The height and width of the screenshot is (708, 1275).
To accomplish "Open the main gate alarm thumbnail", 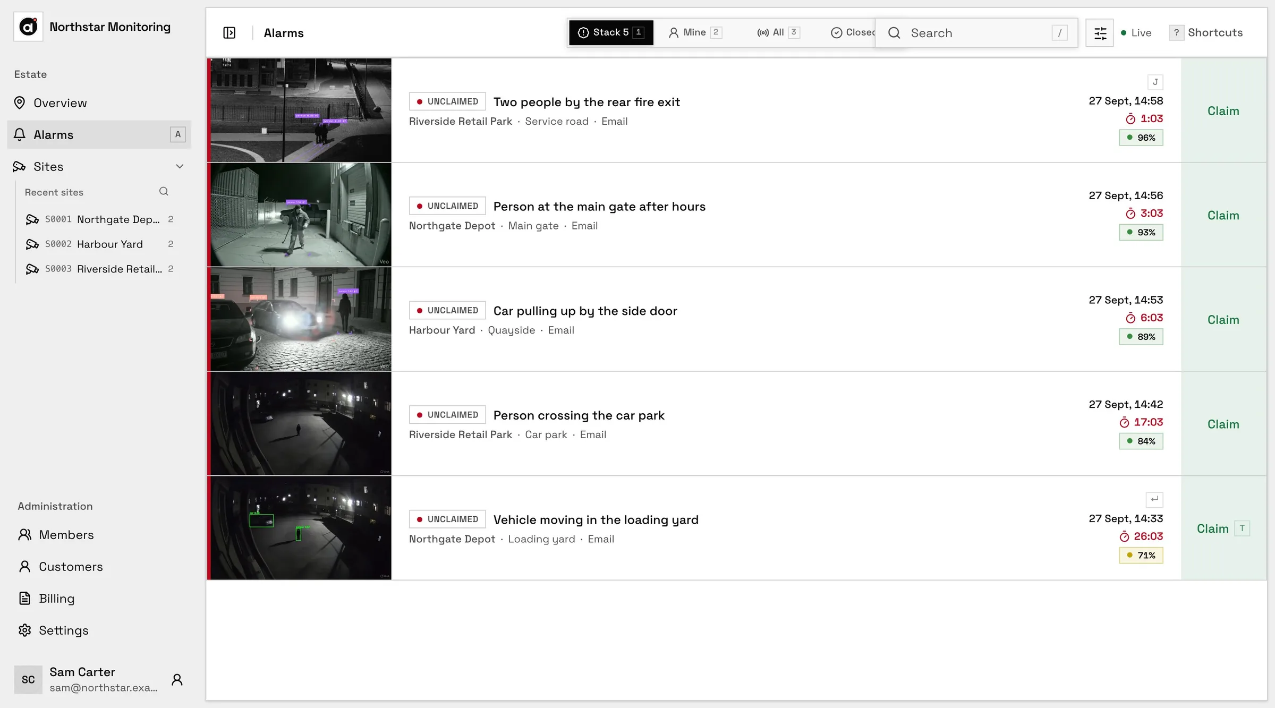I will point(301,215).
